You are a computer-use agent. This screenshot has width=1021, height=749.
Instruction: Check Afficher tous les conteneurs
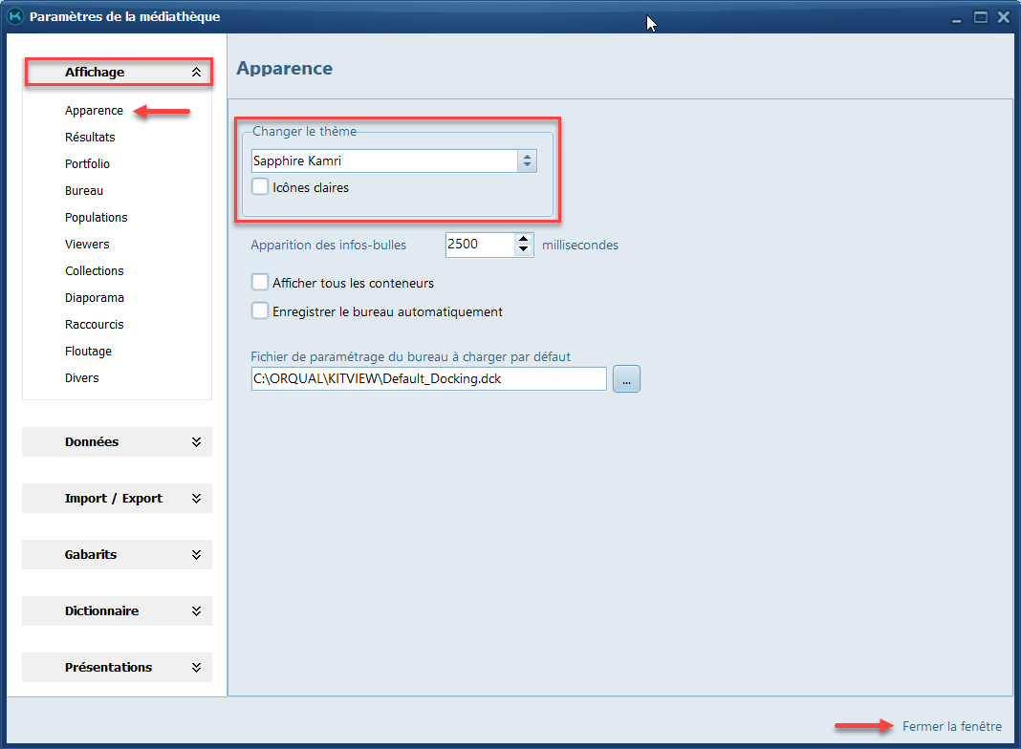click(260, 284)
